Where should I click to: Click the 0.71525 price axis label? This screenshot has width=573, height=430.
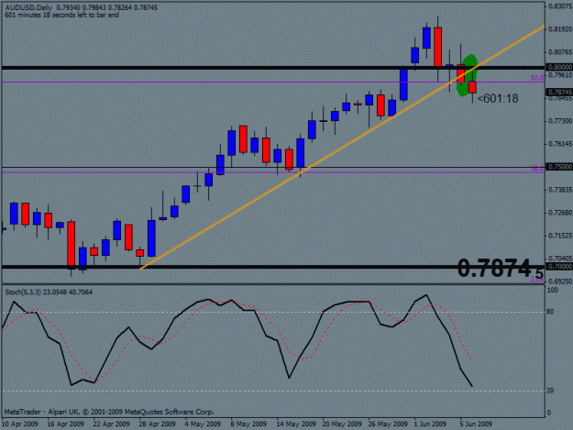coord(560,236)
